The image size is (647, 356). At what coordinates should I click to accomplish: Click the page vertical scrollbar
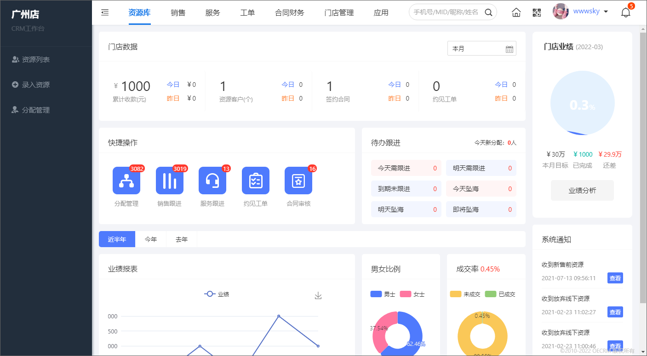click(x=643, y=169)
